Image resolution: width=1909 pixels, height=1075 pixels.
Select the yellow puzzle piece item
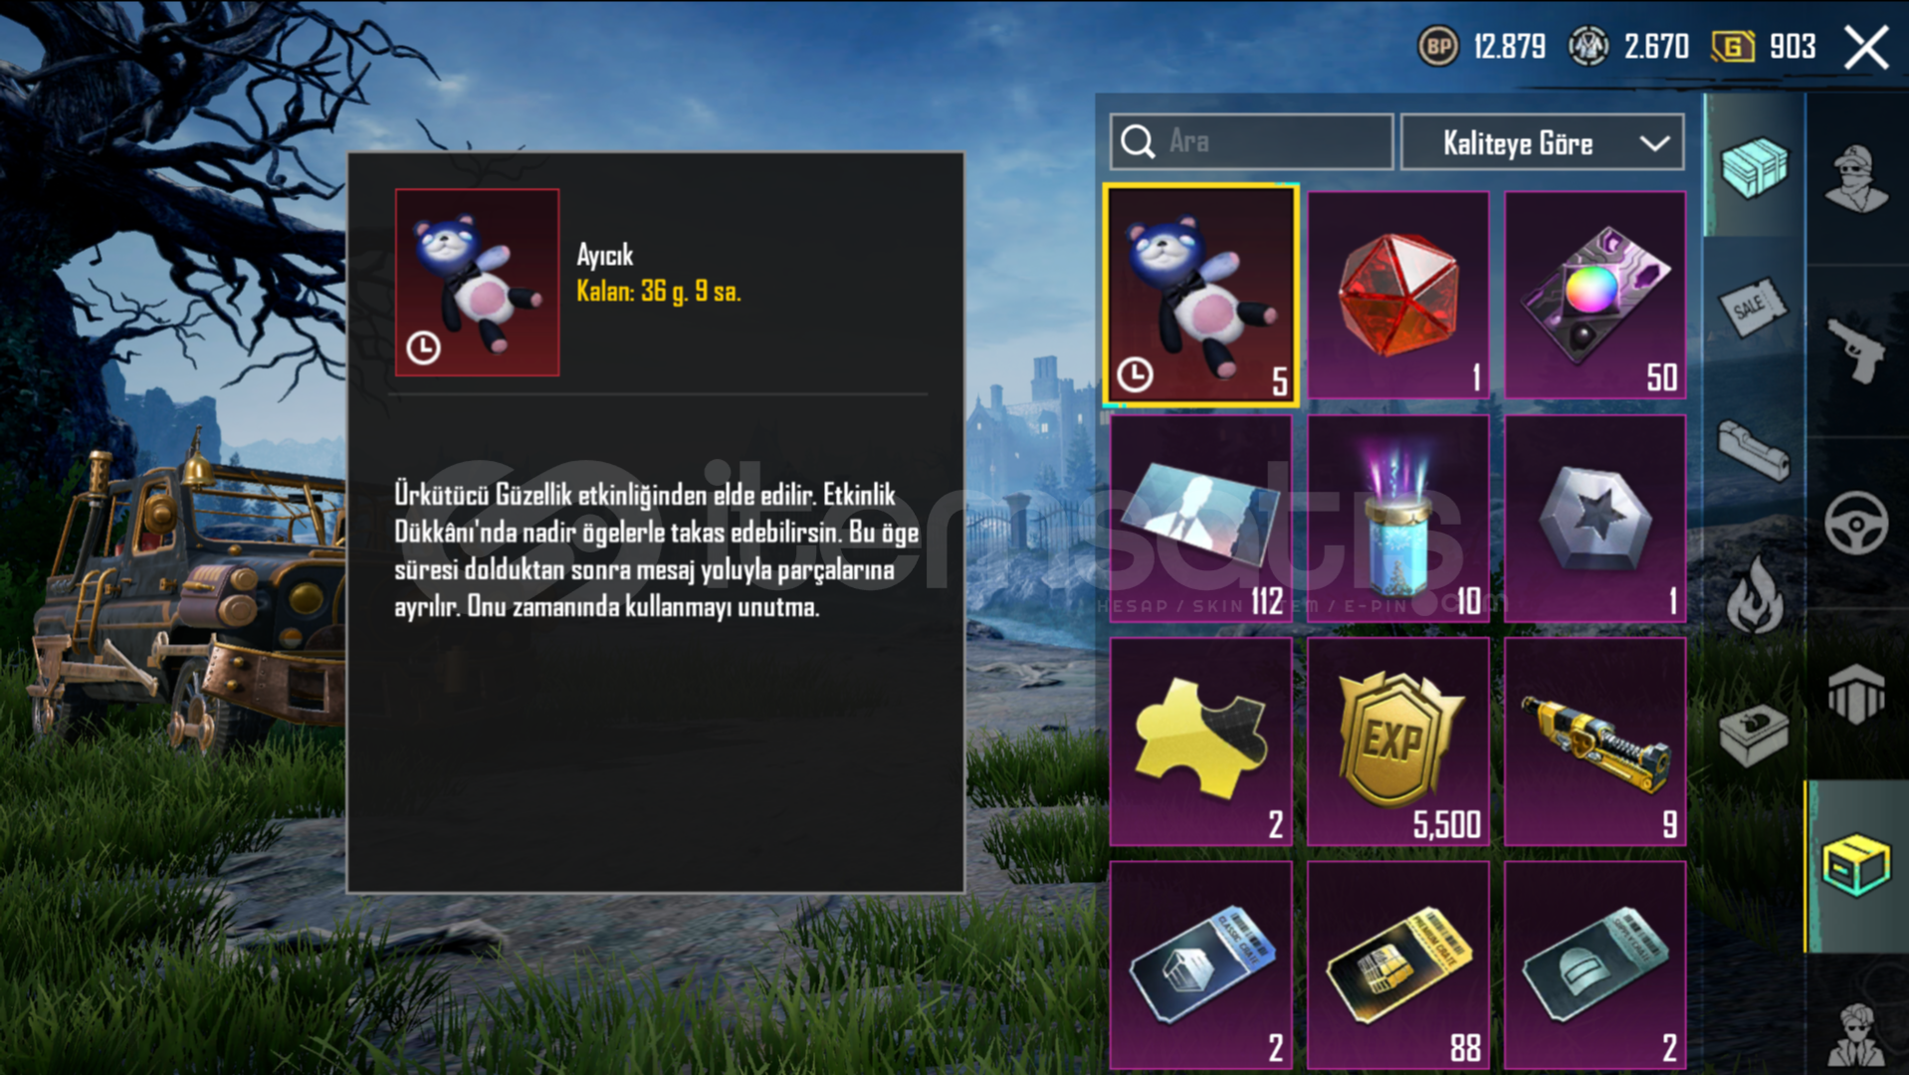(x=1201, y=742)
